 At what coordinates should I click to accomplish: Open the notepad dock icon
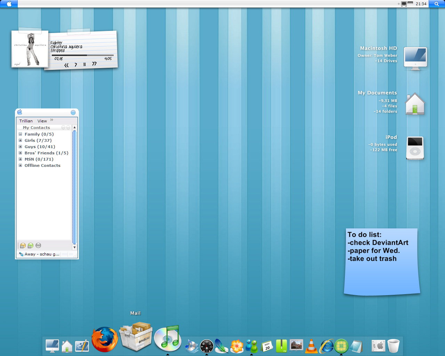click(x=356, y=346)
